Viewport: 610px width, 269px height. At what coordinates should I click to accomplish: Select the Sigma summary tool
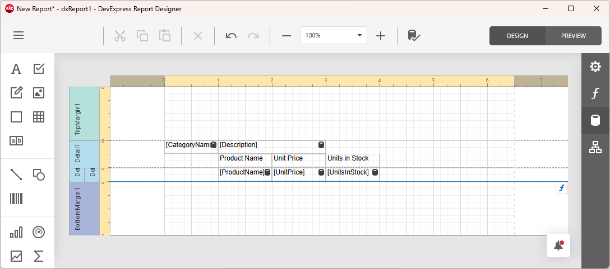click(39, 256)
